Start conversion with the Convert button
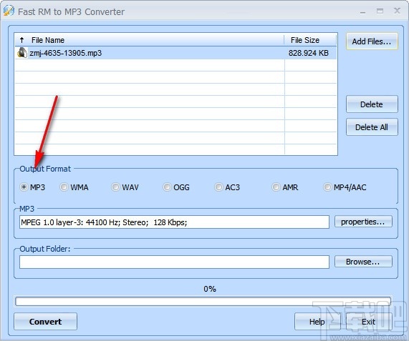 (x=45, y=322)
